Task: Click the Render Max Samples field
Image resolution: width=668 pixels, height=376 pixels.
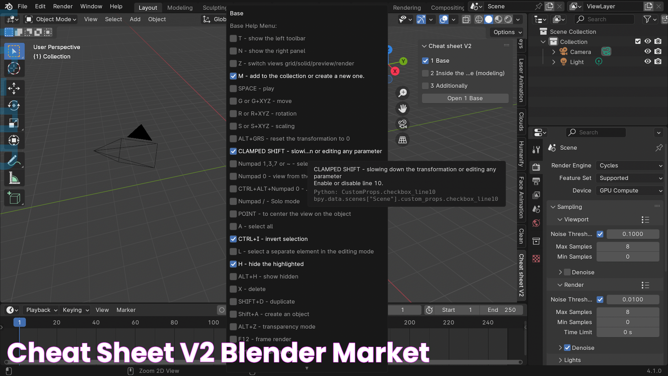Action: pyautogui.click(x=627, y=312)
